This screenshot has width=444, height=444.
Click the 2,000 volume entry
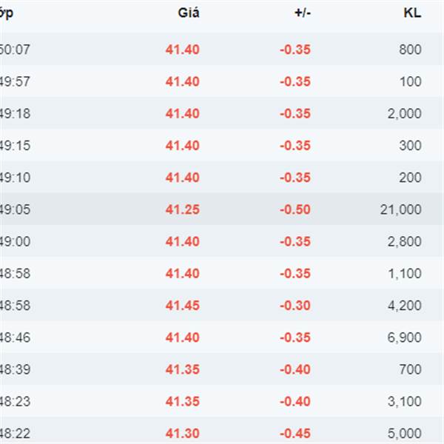[405, 113]
